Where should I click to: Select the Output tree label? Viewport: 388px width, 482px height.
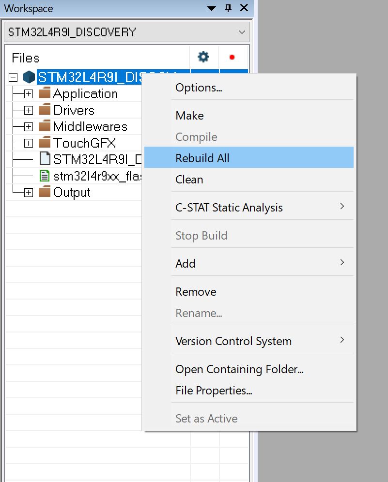pyautogui.click(x=72, y=193)
